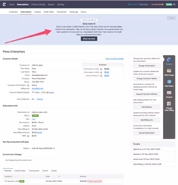The width and height of the screenshot is (178, 185).
Task: Select the Change Next Billing icon
Action: [x=169, y=103]
